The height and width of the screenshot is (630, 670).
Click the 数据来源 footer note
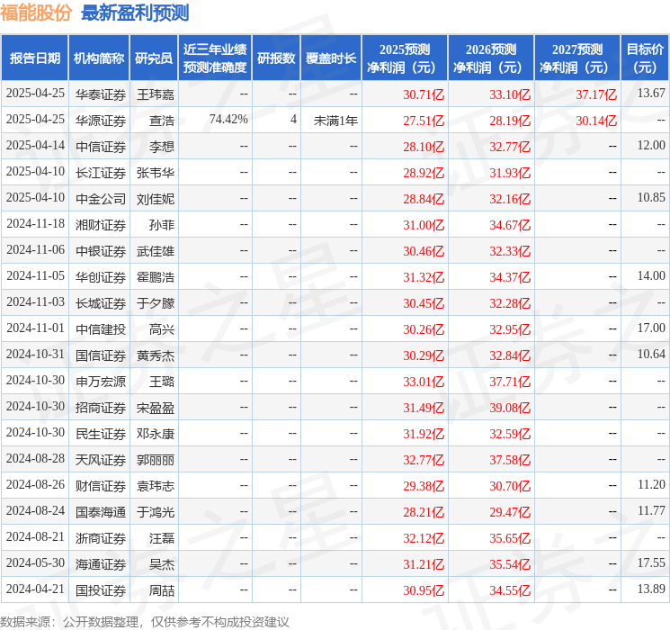click(x=145, y=621)
